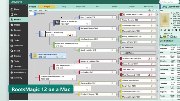Switch to the Couples tab
The image size is (180, 101).
click(x=132, y=7)
